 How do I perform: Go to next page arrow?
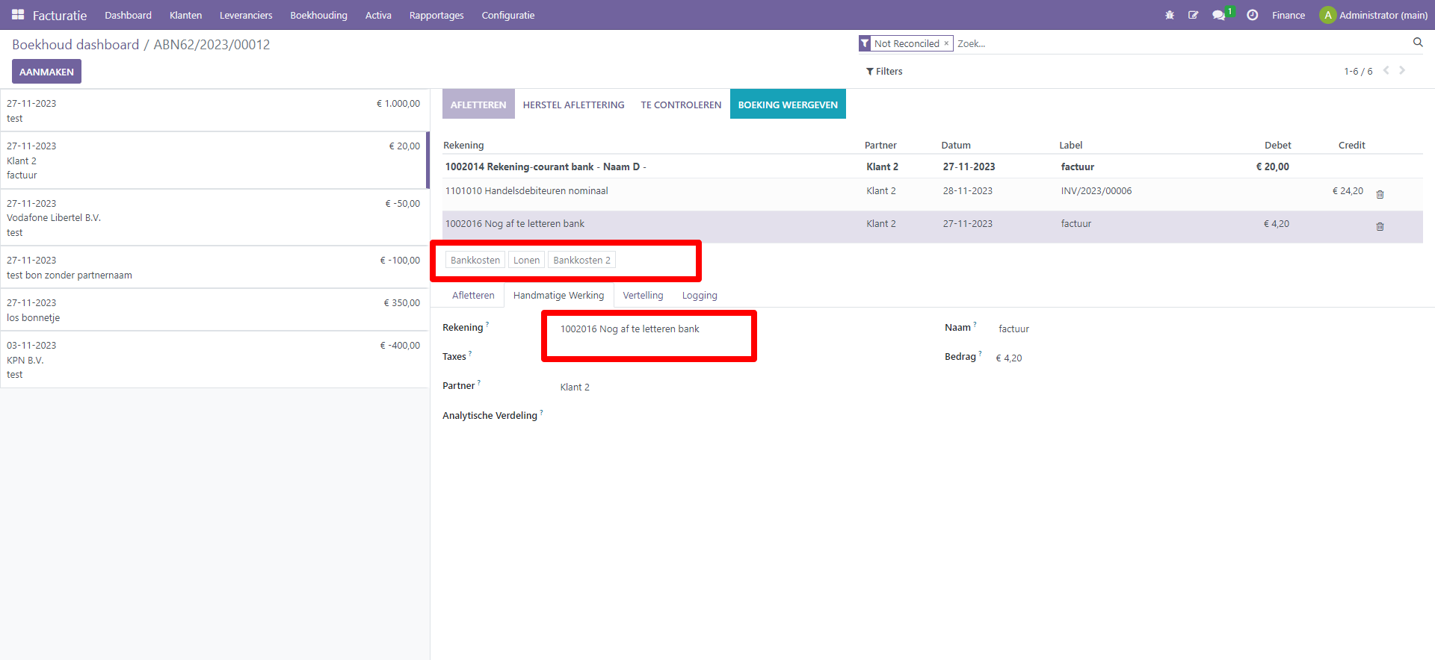coord(1402,71)
